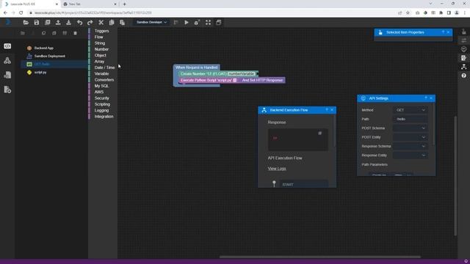This screenshot has height=264, width=470.
Task: Select the Security block category
Action: [x=101, y=98]
